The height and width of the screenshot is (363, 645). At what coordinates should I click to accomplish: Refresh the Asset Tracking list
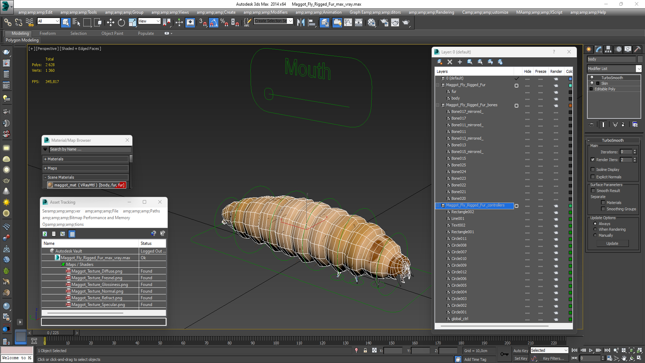click(x=45, y=234)
